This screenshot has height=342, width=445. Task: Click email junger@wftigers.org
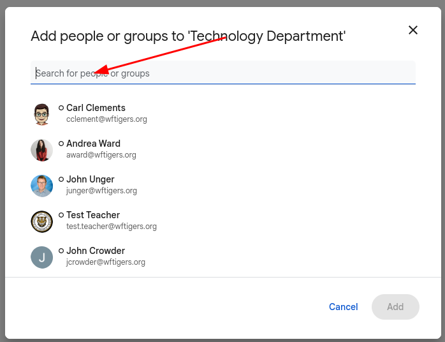(x=101, y=191)
